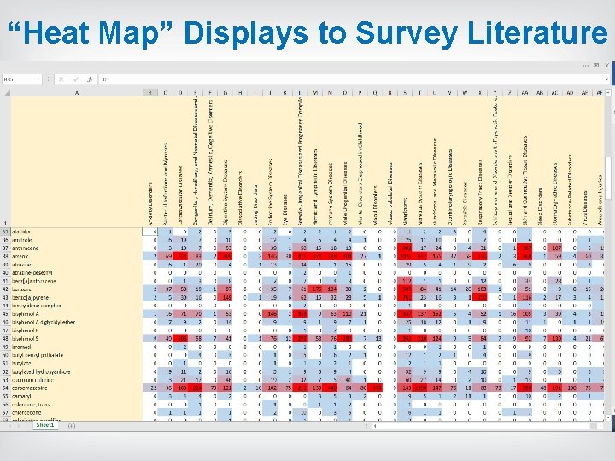
Task: Select benzo[a]pyrene value 149 in column G
Action: [225, 298]
